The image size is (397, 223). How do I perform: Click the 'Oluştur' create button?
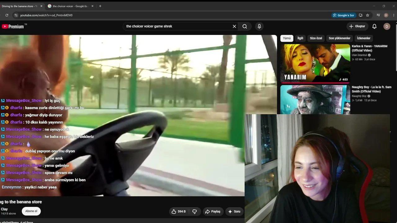click(357, 26)
